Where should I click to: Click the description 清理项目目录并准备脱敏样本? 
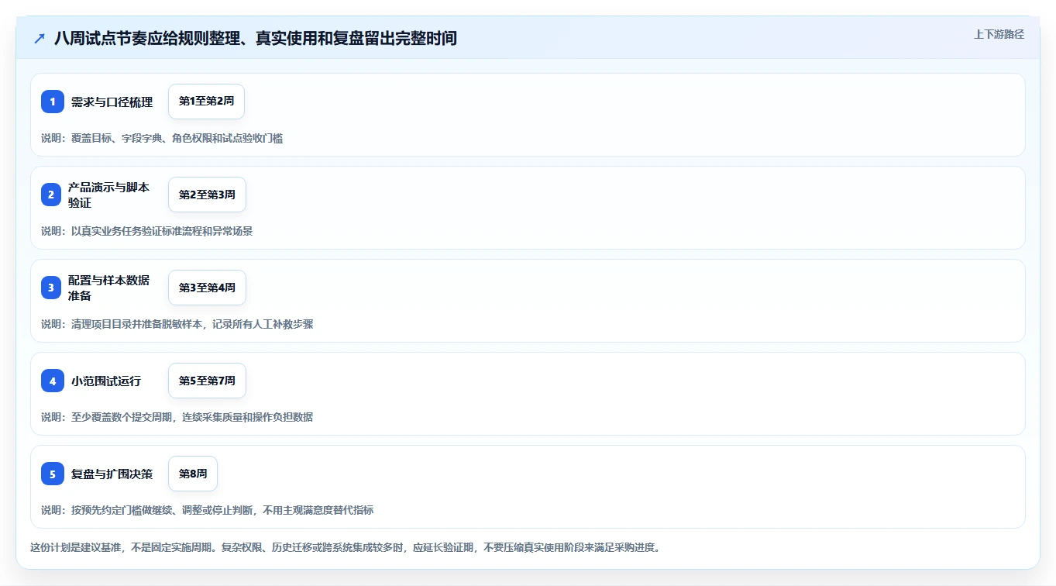pos(136,324)
